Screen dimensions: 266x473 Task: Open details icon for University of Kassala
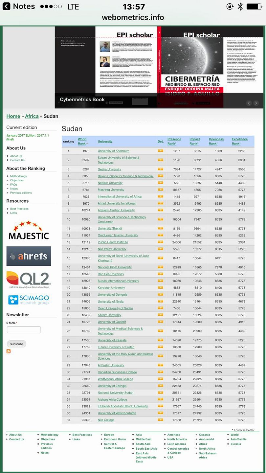[x=160, y=340]
